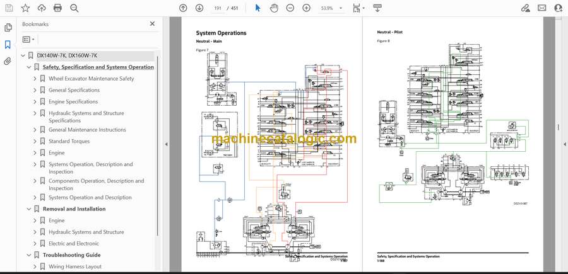Viewport: 568px width, 274px height.
Task: Expand Hydraulic Systems and Structure Specifications
Action: [35, 113]
